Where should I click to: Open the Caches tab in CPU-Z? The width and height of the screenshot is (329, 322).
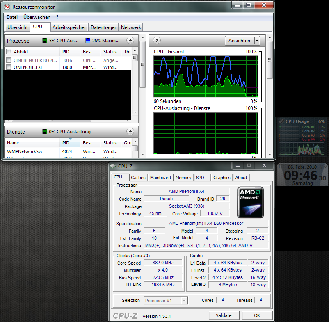(x=138, y=178)
